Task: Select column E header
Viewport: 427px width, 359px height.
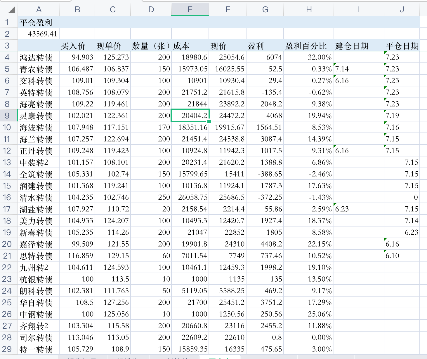Action: point(190,10)
